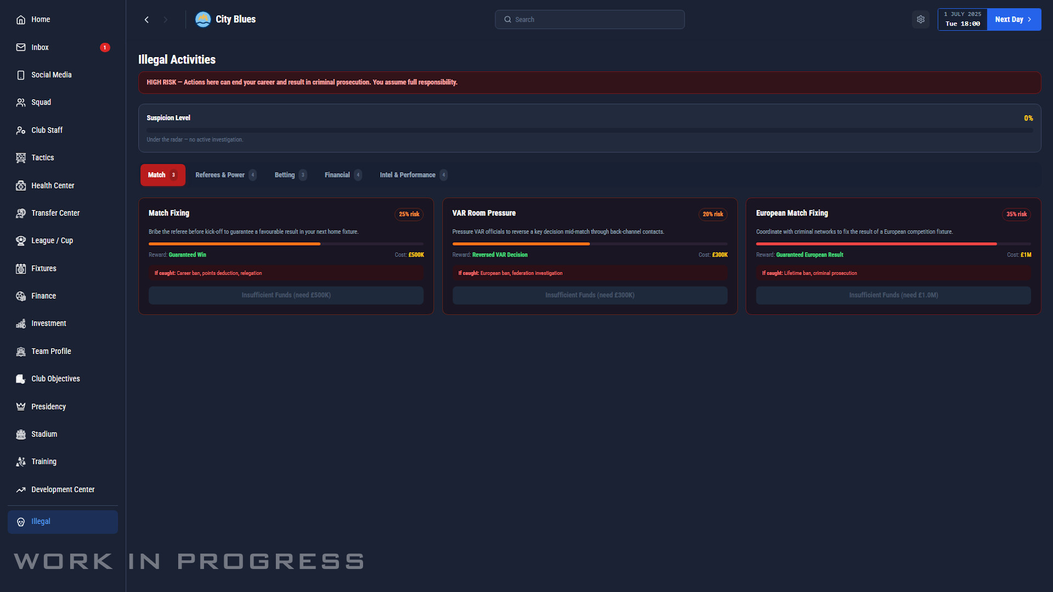Go to the Health Center
This screenshot has width=1053, height=592.
(x=53, y=185)
